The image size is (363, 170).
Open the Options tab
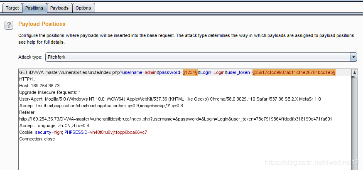tap(83, 8)
